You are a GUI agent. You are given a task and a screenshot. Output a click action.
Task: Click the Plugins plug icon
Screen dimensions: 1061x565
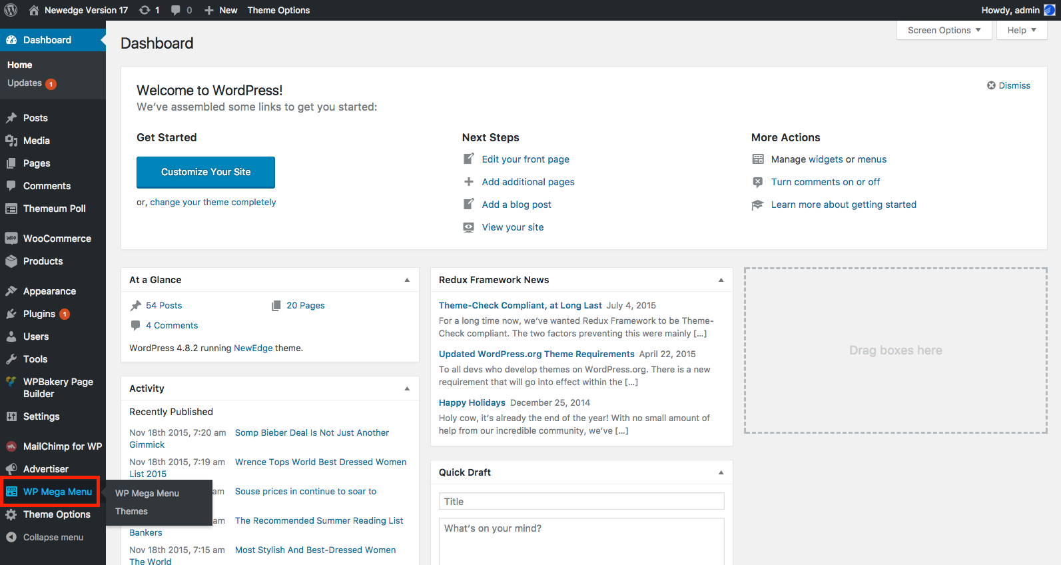tap(11, 314)
